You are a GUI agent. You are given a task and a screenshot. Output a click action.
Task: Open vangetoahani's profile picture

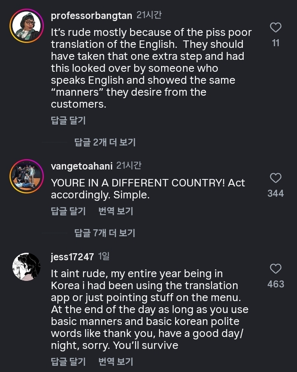[x=26, y=176]
